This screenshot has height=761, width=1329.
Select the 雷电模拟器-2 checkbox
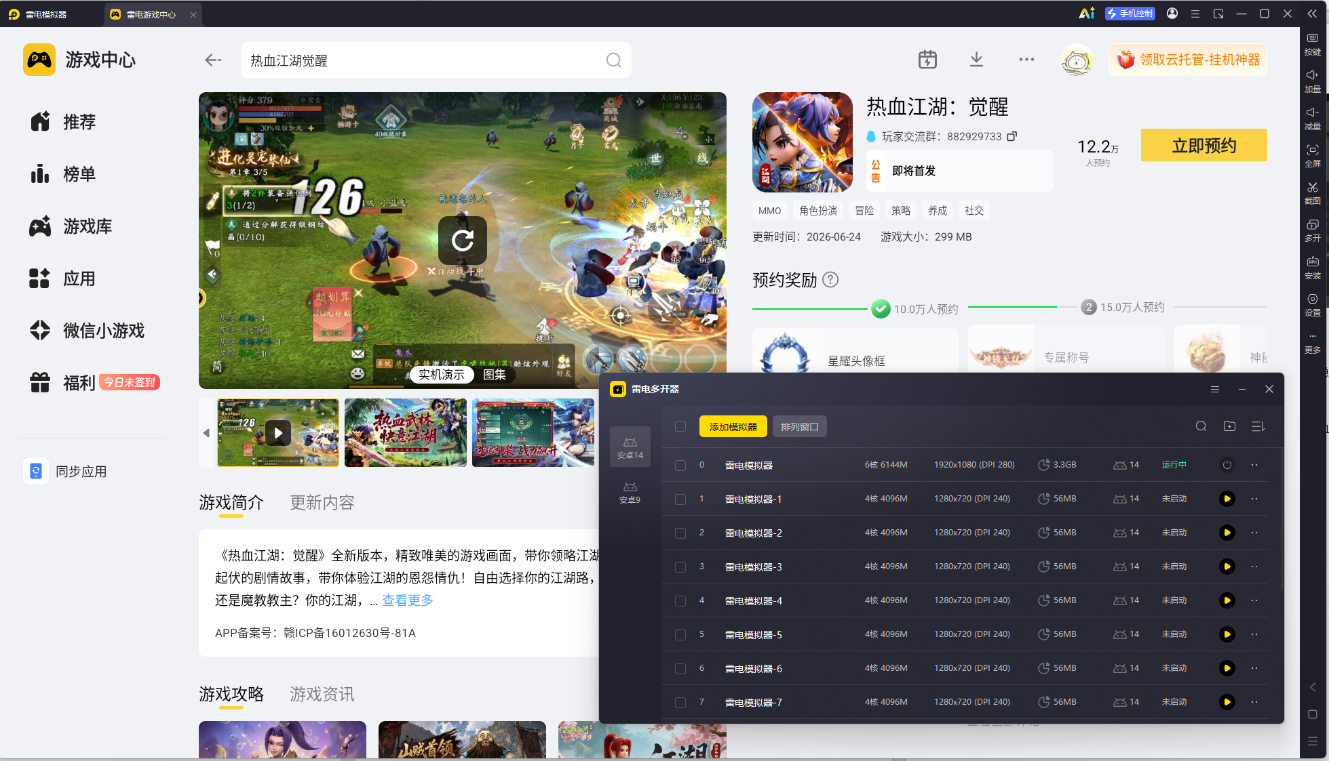pos(680,533)
